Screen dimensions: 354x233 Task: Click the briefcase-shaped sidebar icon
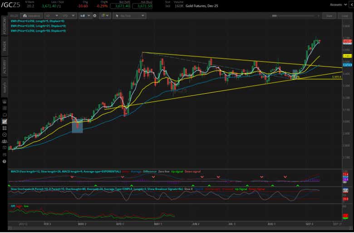coord(4,115)
